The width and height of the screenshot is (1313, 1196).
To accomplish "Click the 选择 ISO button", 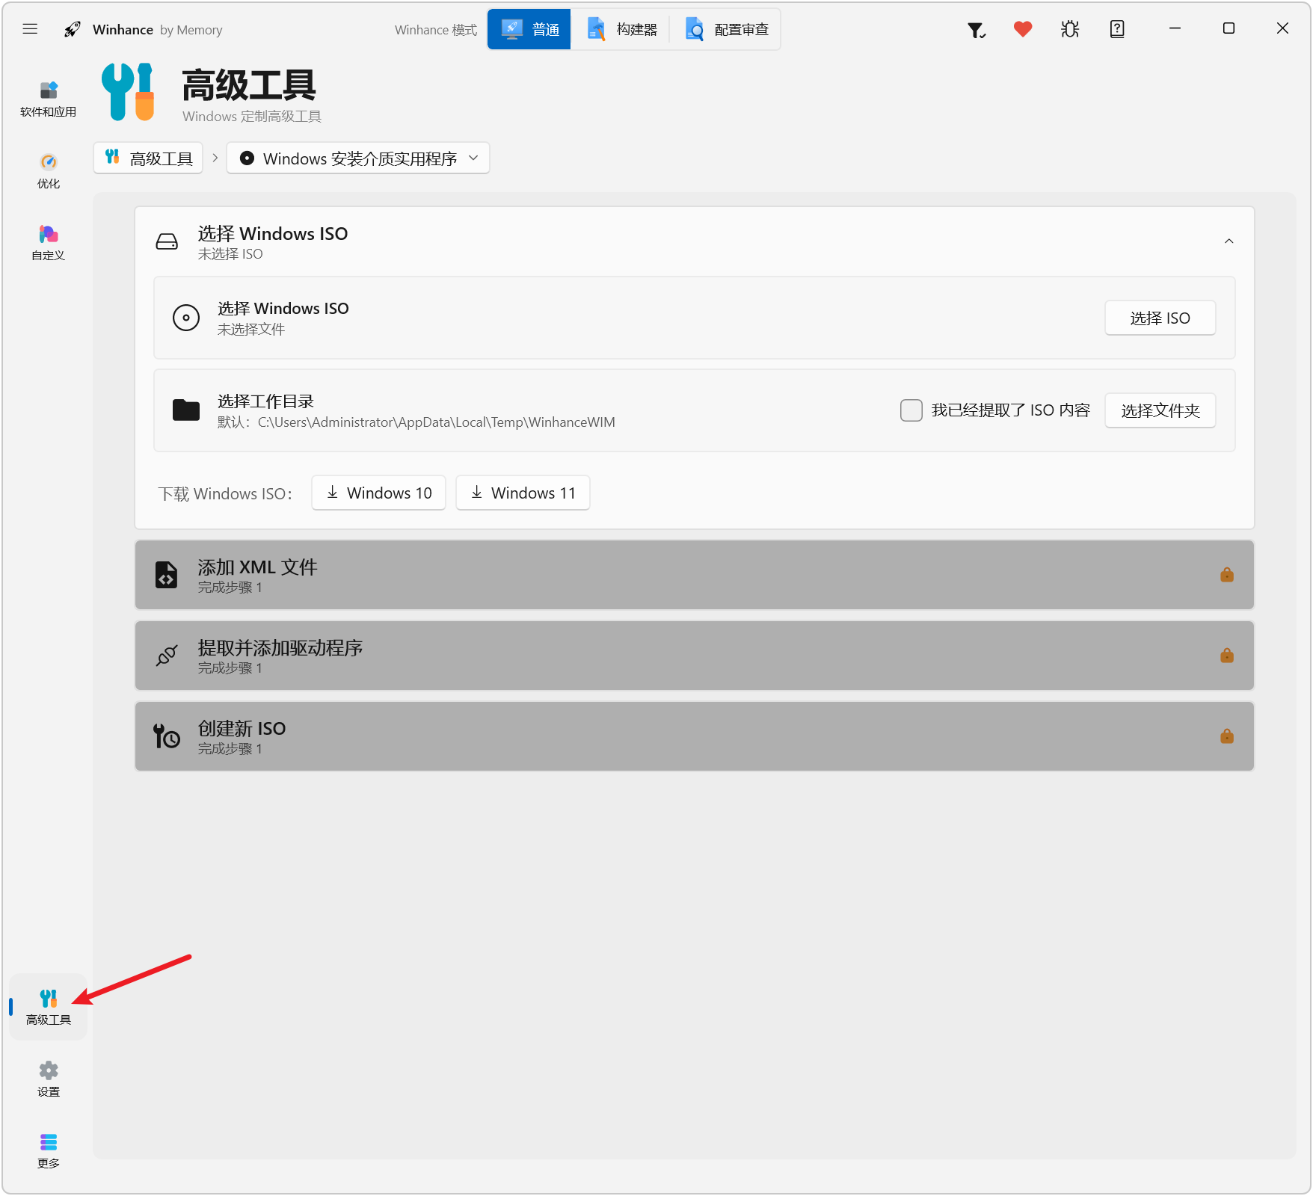I will [x=1160, y=318].
